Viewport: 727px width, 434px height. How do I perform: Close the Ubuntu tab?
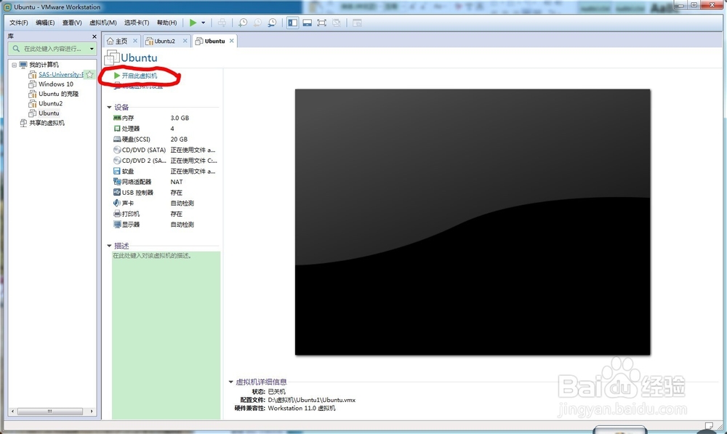[232, 41]
